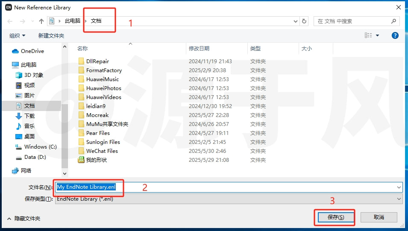Click the 保存(S) button

[336, 217]
